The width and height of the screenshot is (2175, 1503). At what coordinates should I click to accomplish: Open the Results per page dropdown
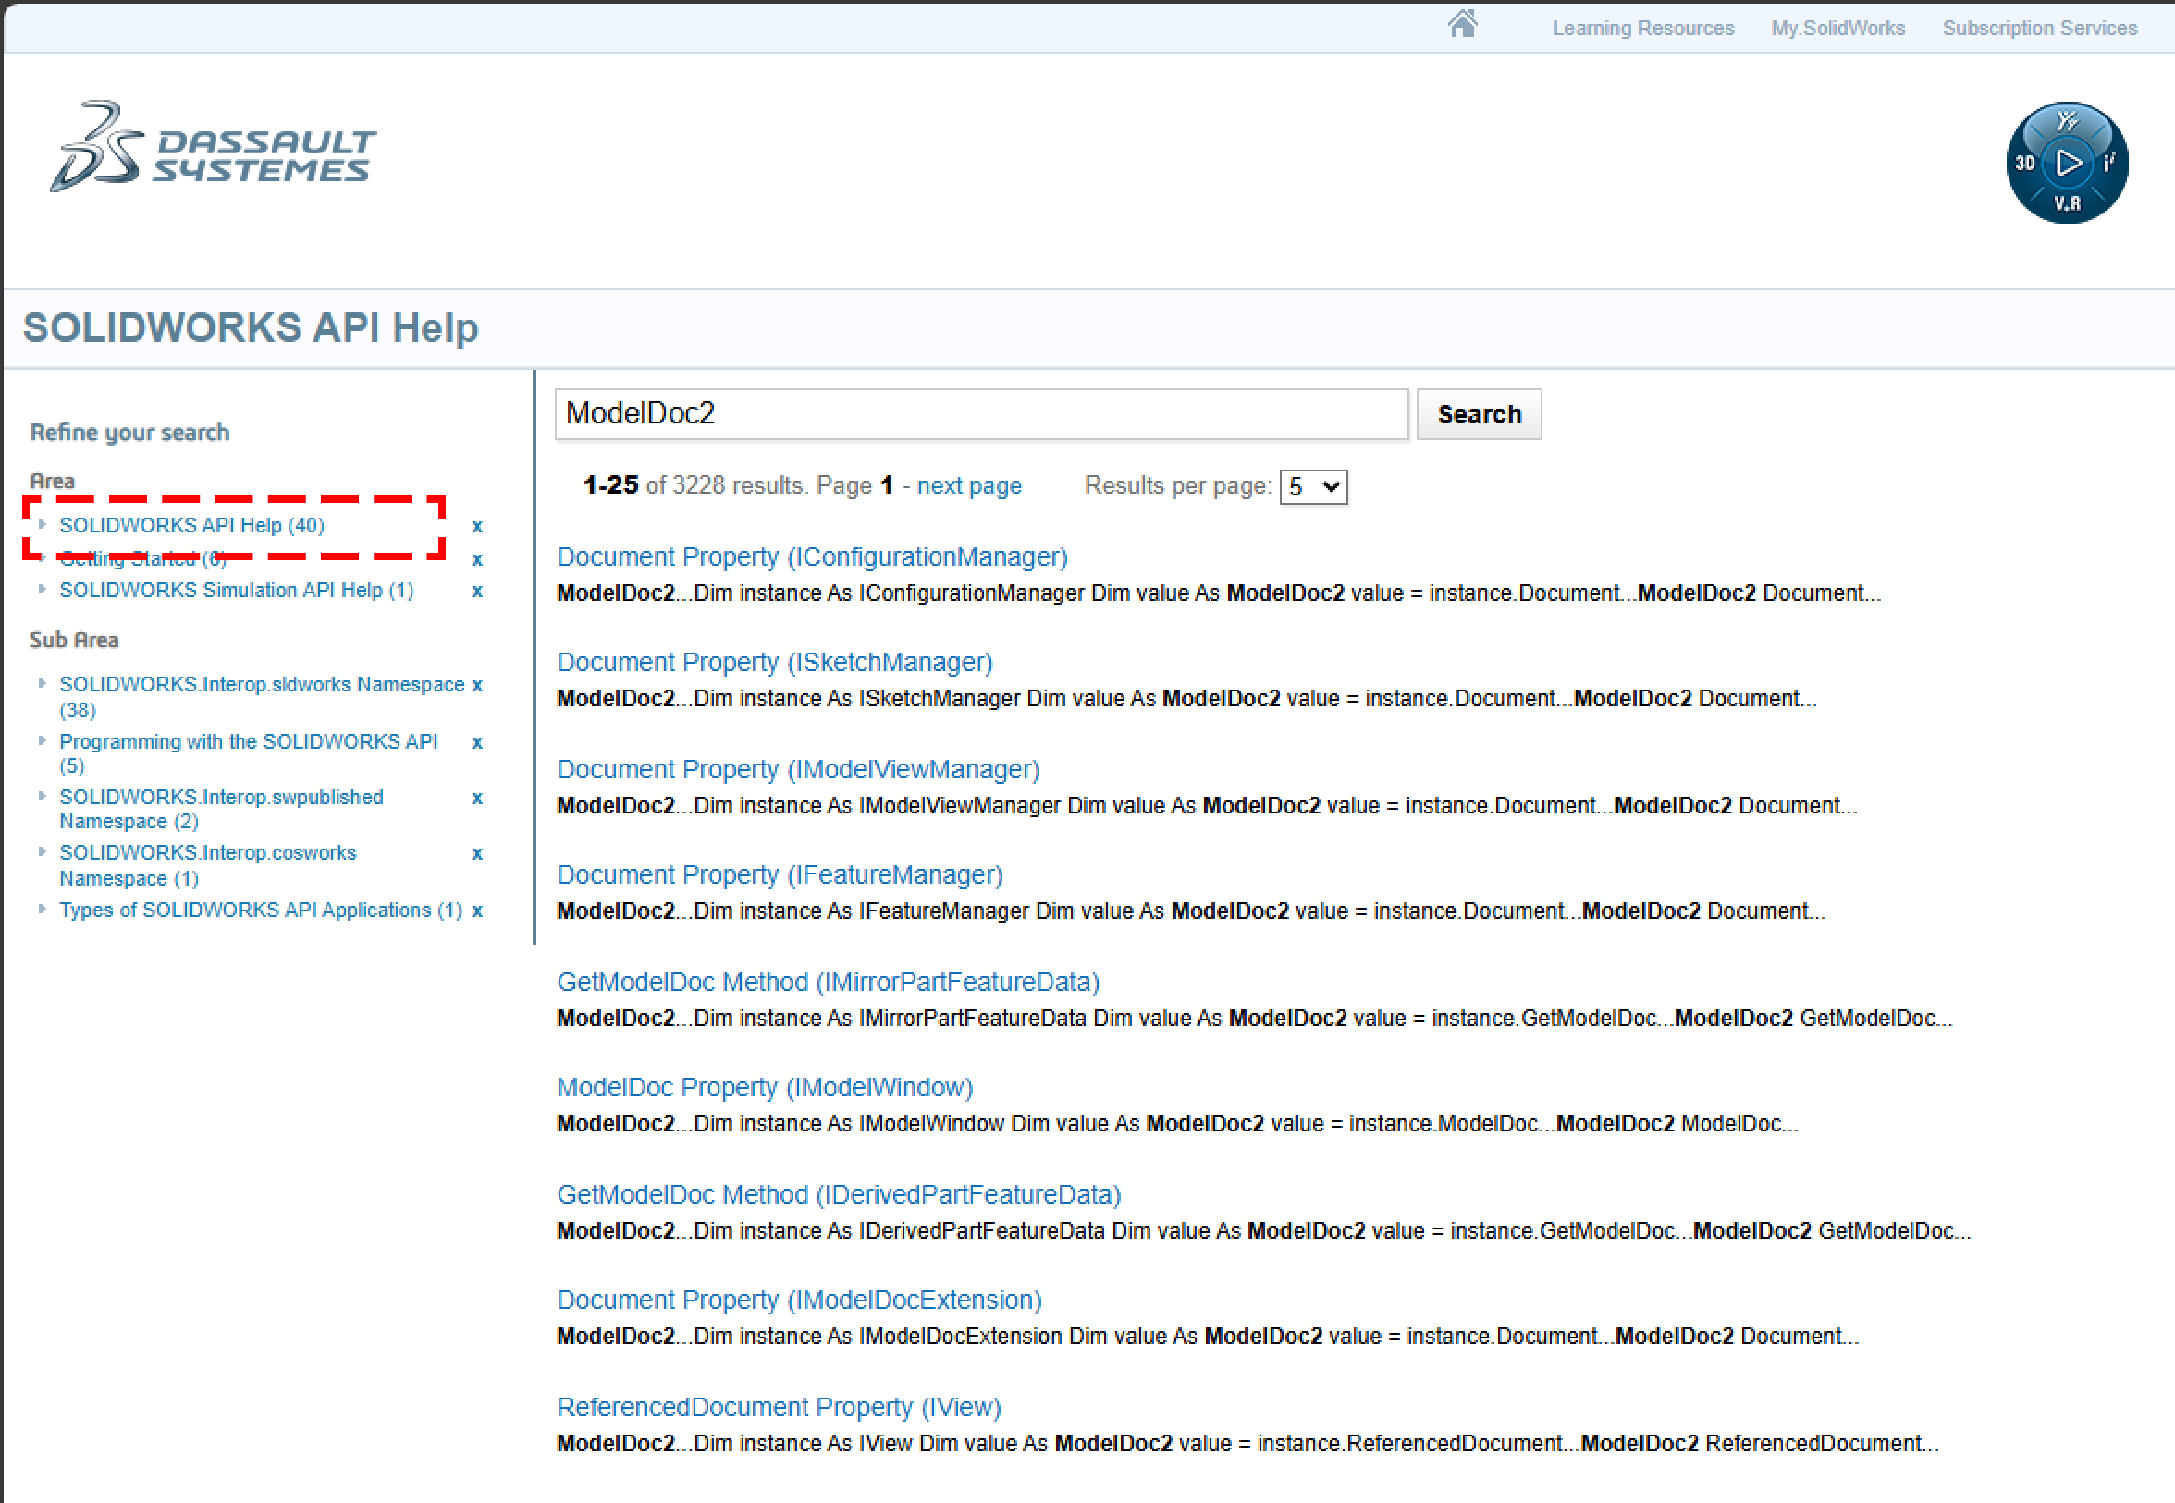pos(1313,487)
